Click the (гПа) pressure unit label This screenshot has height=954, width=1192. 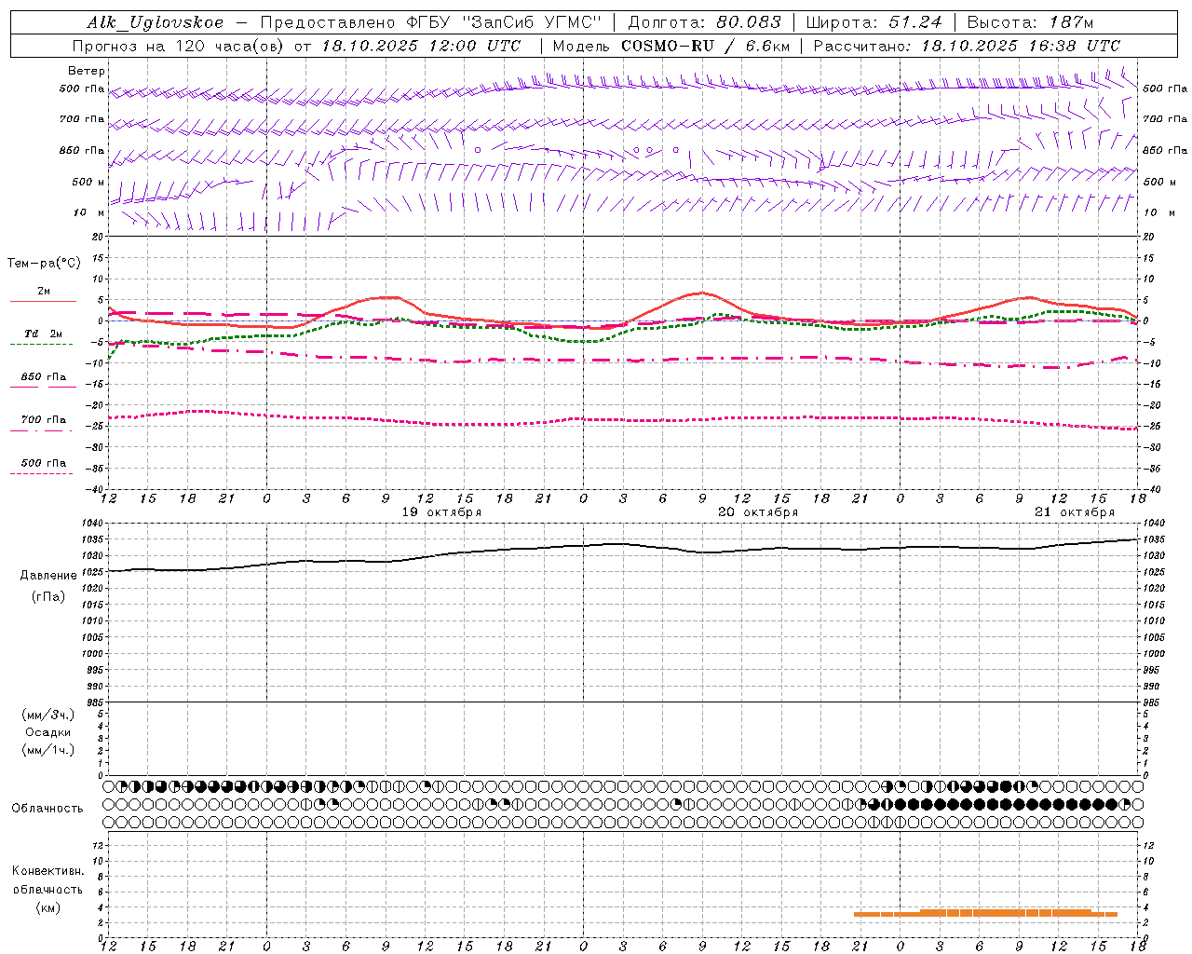(48, 596)
